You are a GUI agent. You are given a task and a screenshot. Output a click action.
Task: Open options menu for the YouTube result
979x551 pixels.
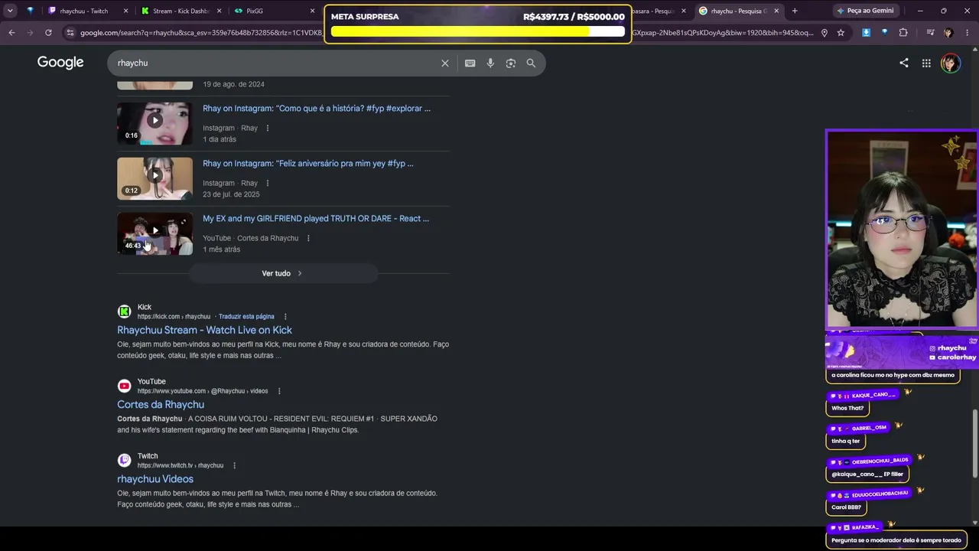coord(279,391)
